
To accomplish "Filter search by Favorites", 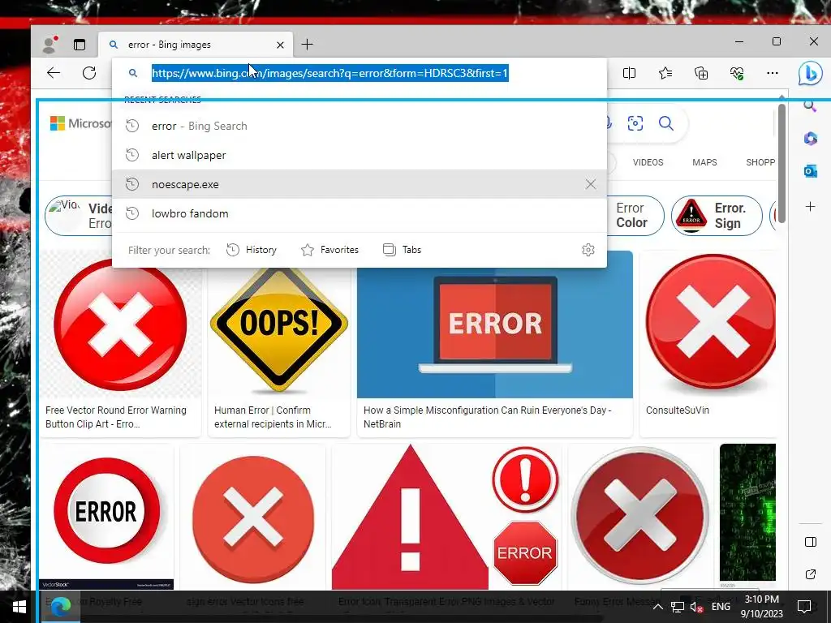I will point(329,250).
